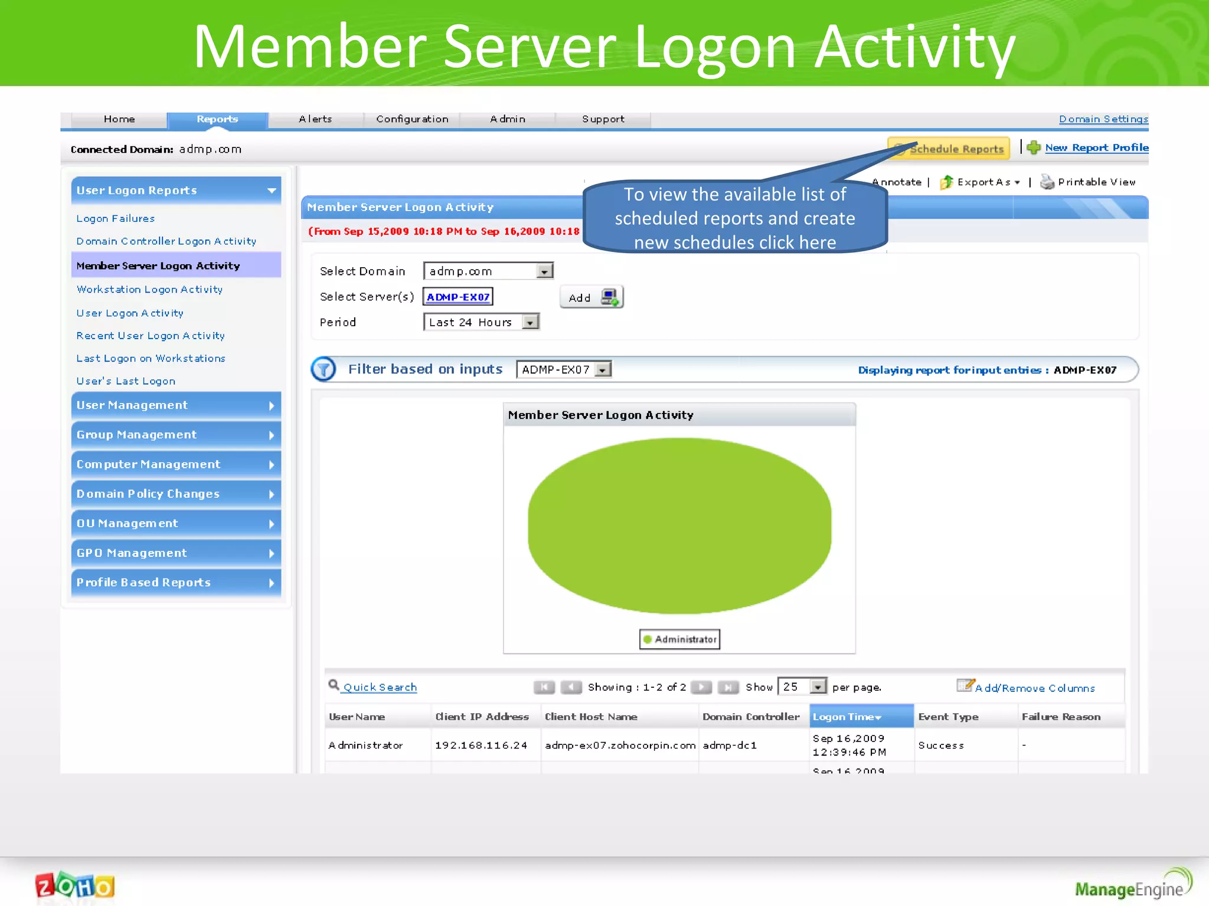Click the green pie chart
This screenshot has width=1209, height=906.
pos(679,526)
